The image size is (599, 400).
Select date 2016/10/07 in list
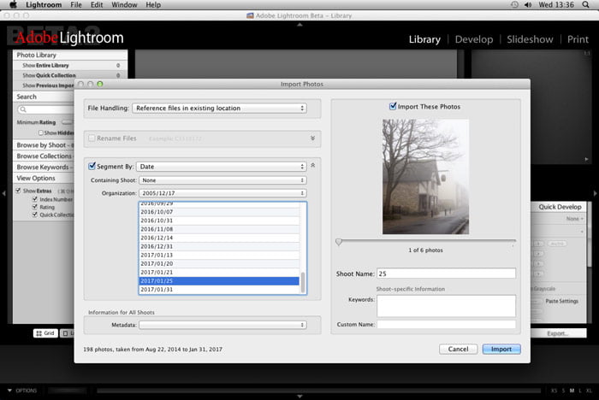pos(219,212)
